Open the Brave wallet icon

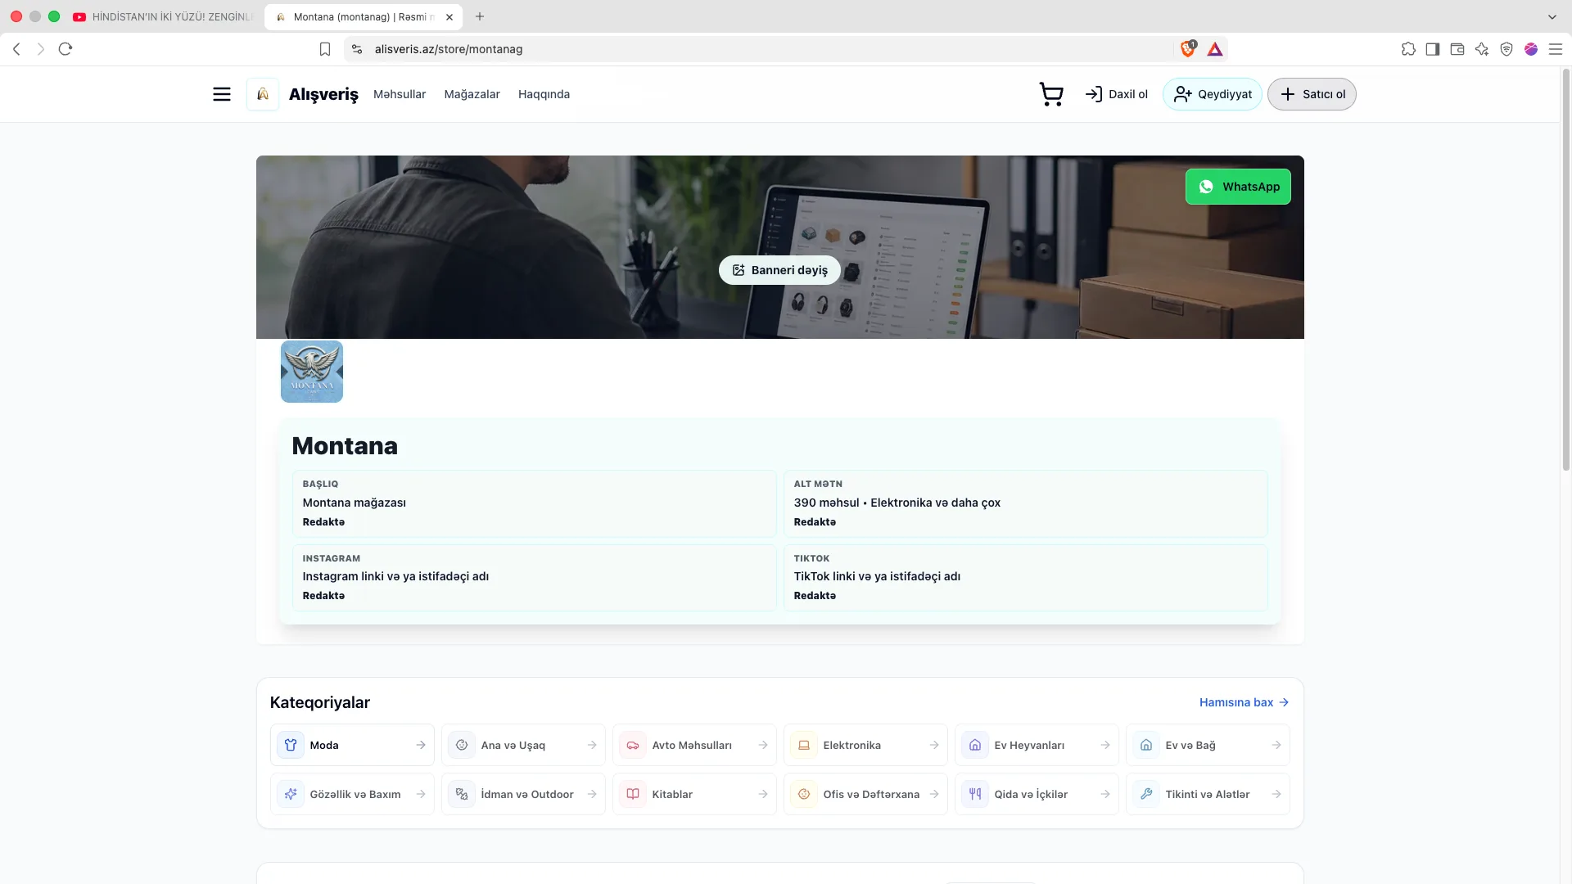pyautogui.click(x=1457, y=49)
